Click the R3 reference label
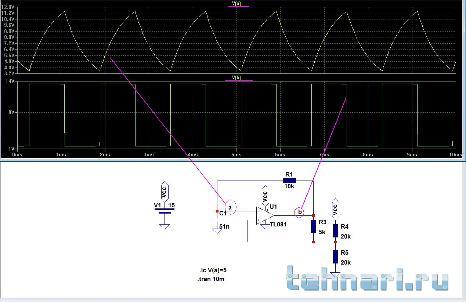466x302 pixels. coord(322,222)
